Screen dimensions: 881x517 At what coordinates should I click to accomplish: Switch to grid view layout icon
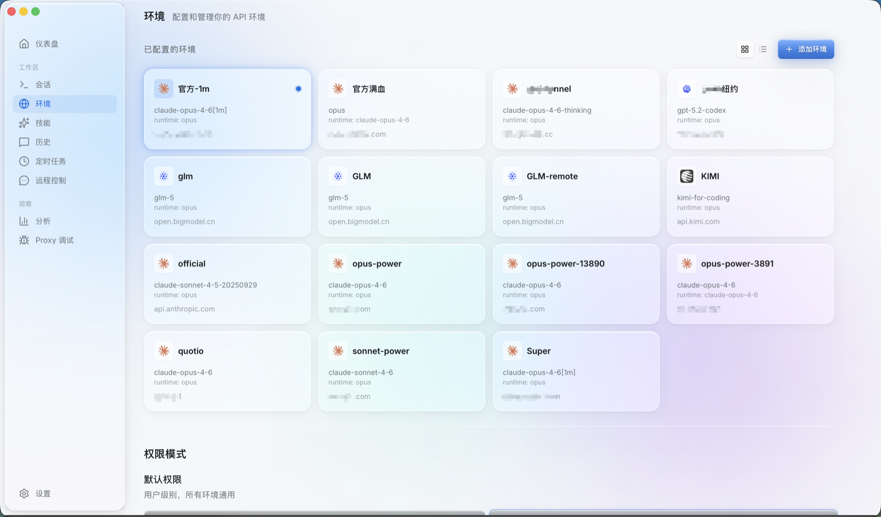click(x=745, y=49)
